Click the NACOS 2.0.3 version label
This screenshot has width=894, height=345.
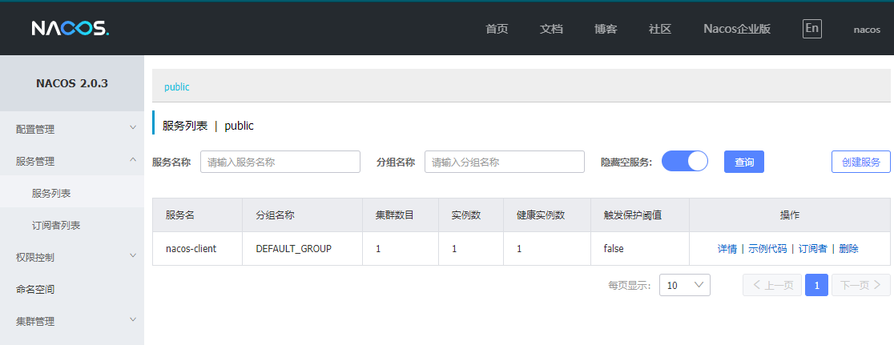click(72, 84)
